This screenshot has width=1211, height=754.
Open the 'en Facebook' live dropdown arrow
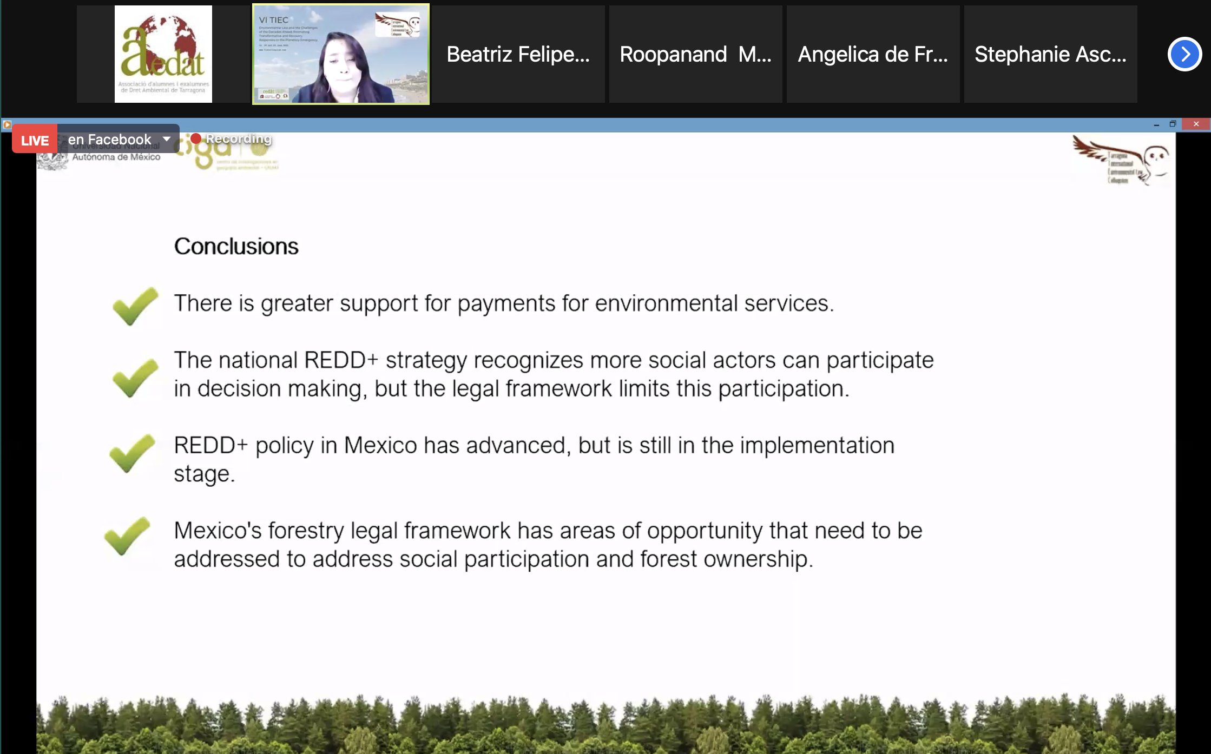pos(167,139)
